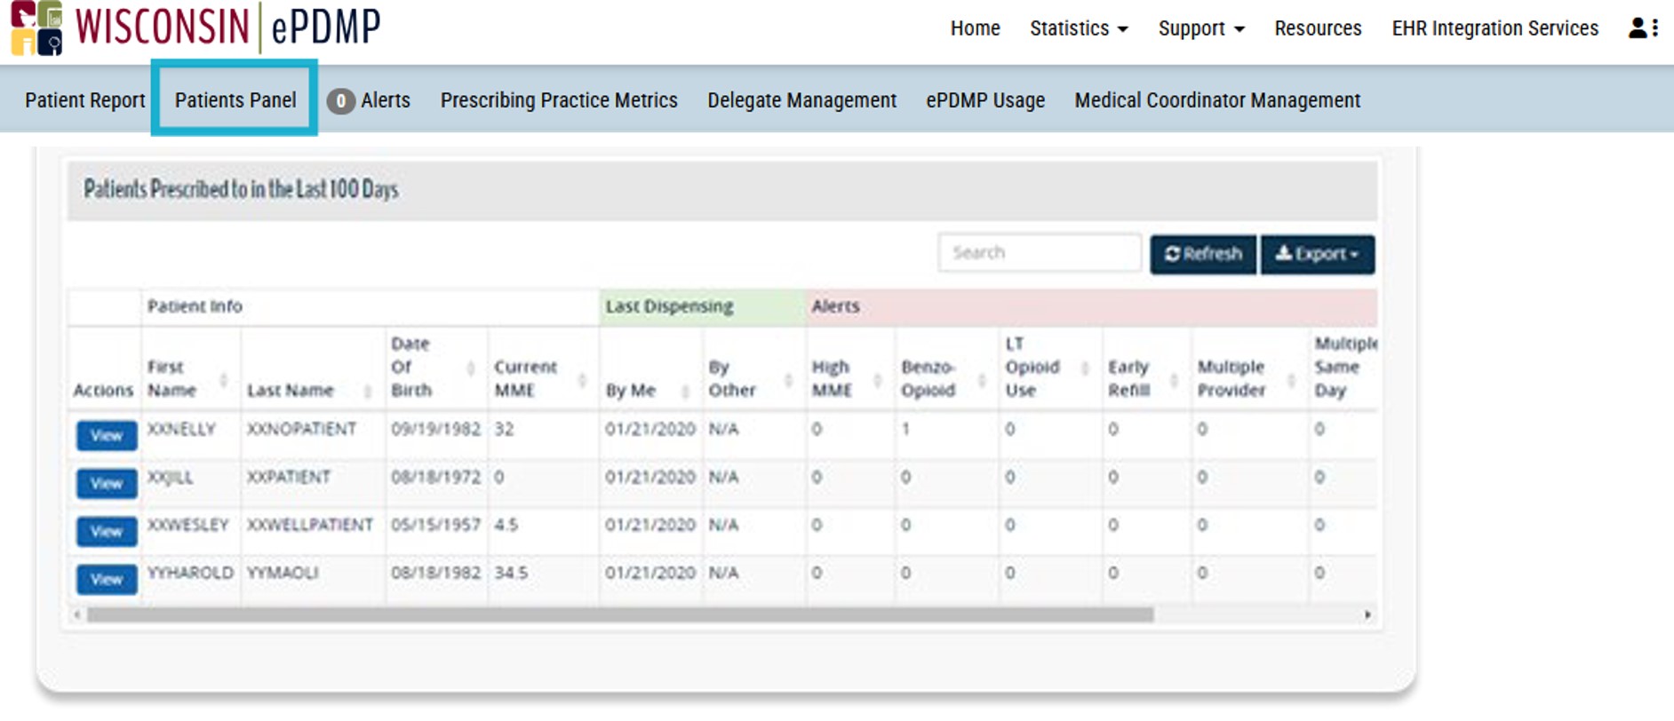The image size is (1674, 721).
Task: Open Resources in top navigation
Action: click(x=1318, y=28)
